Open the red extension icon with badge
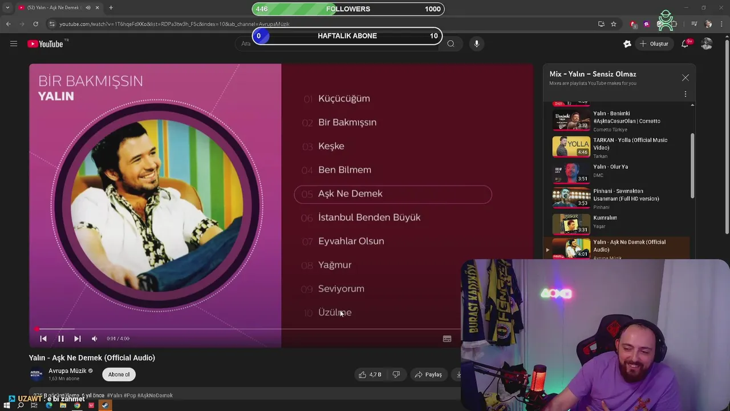 (633, 24)
